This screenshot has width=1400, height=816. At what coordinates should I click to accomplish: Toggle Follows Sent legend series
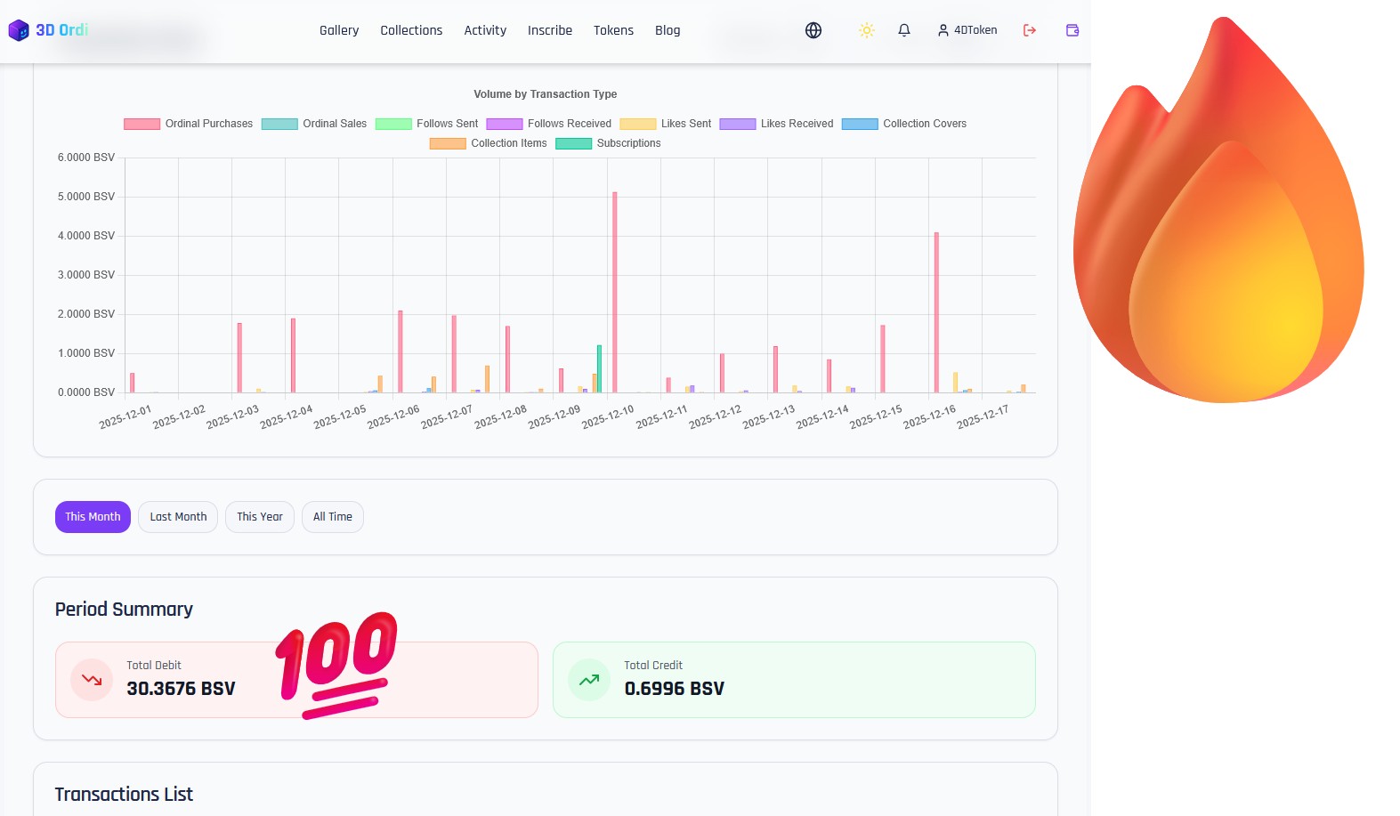[x=427, y=124]
